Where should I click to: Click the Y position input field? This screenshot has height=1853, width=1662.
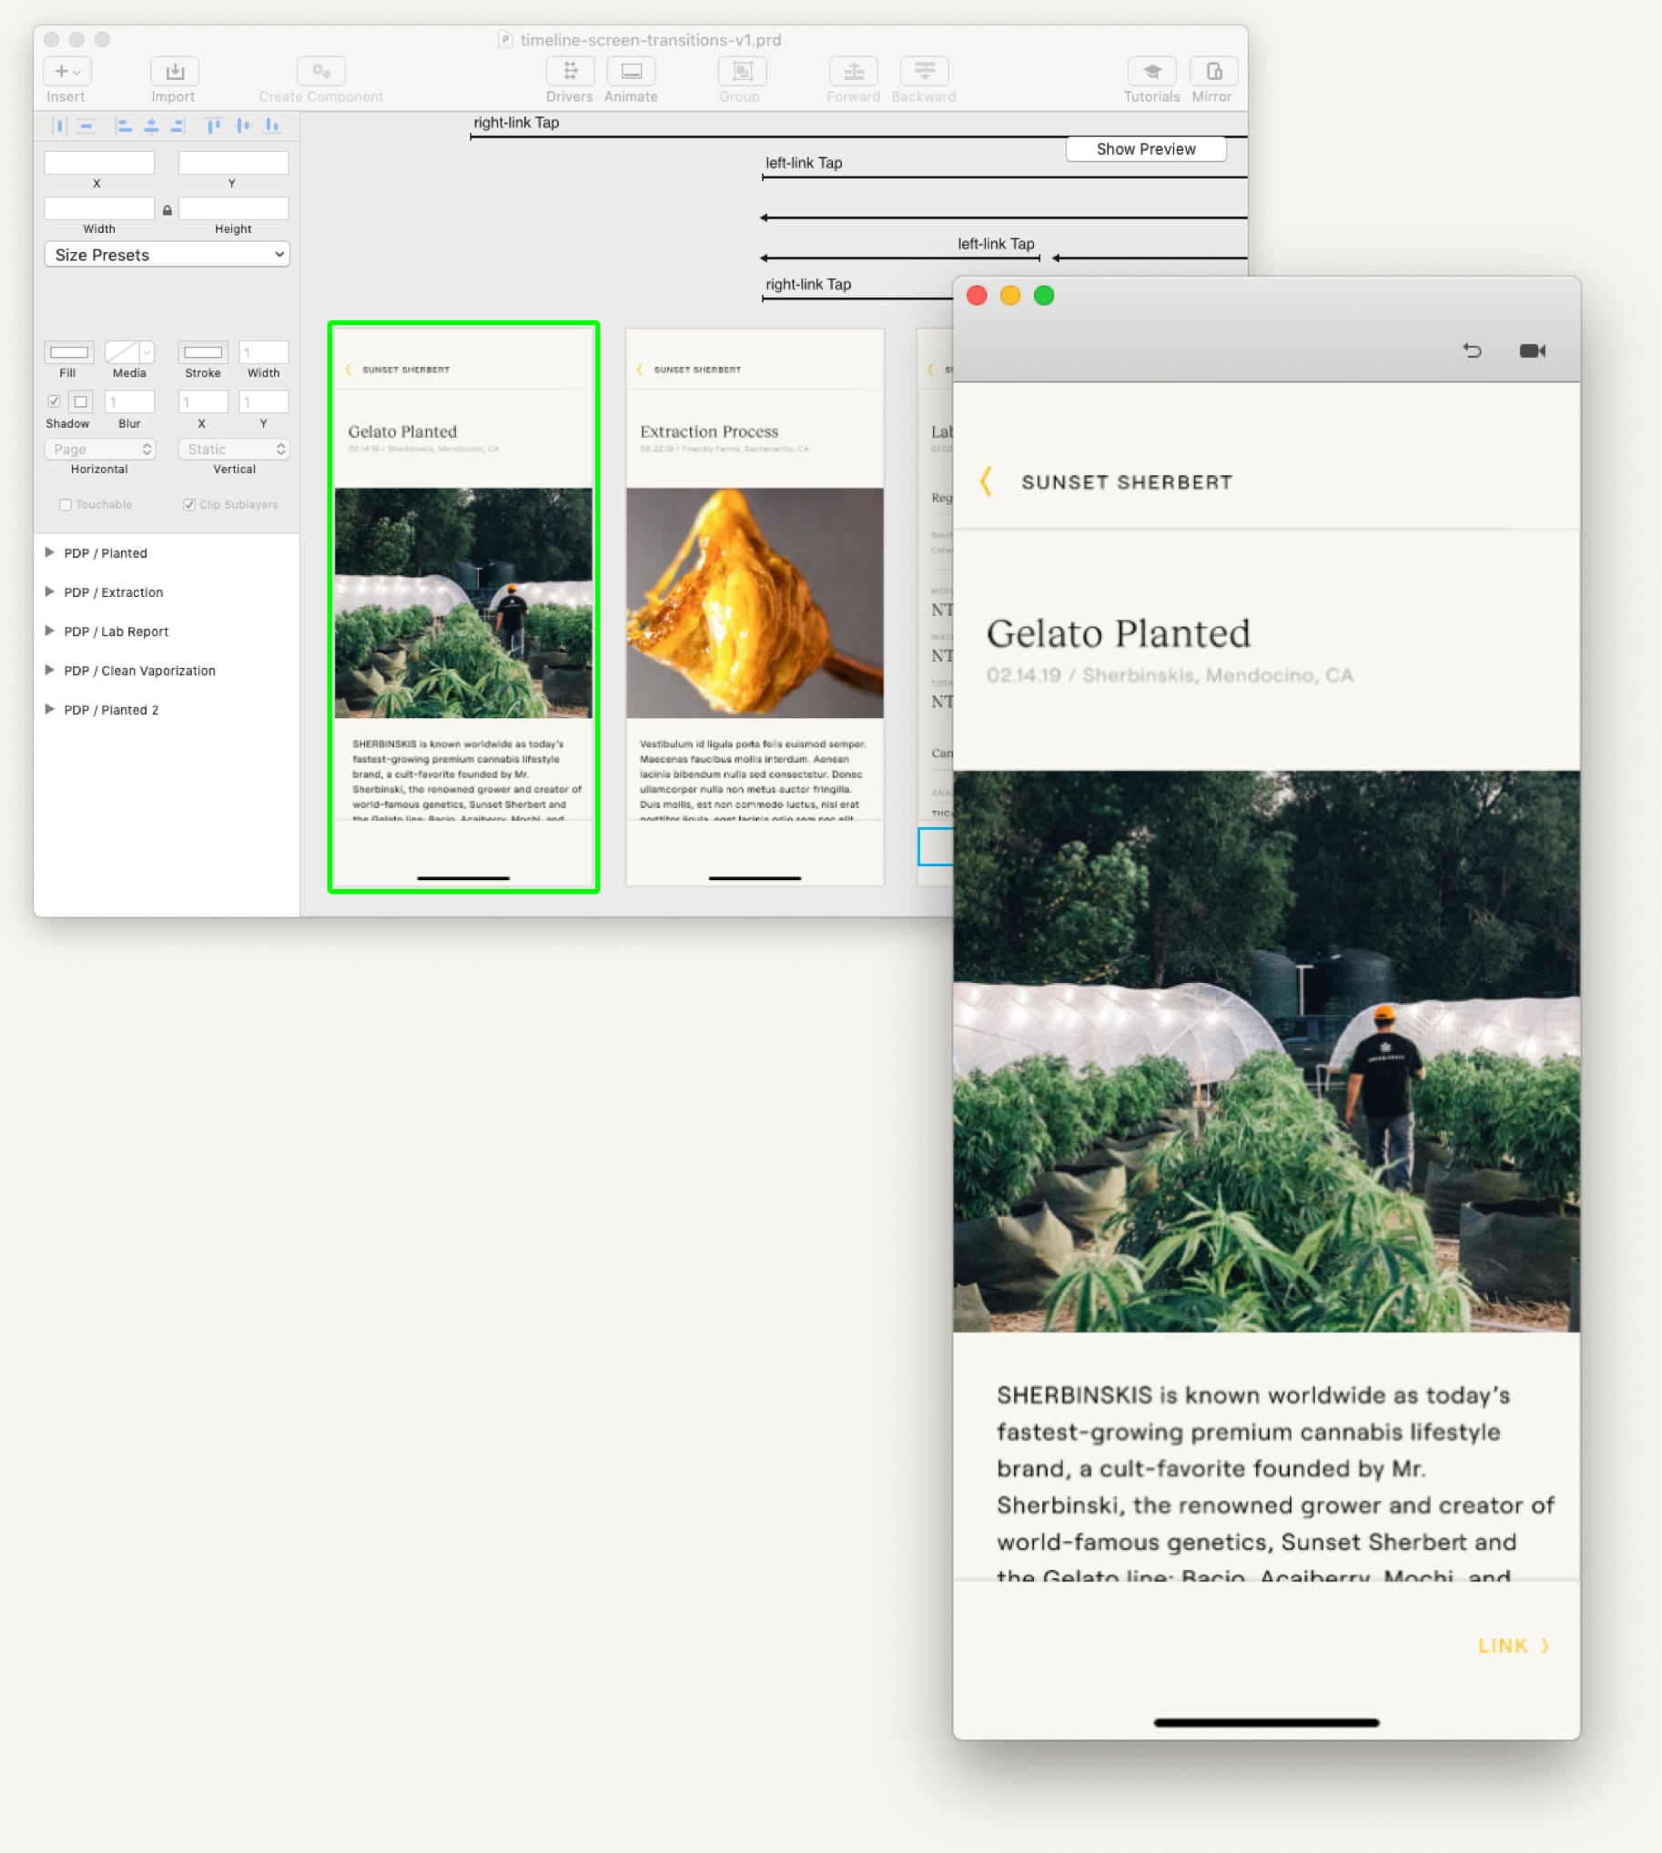[x=234, y=163]
